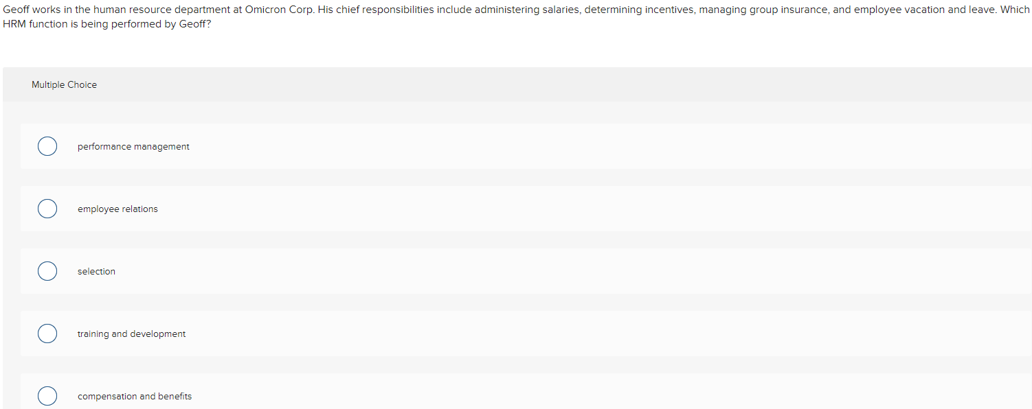Click the compensation and benefits option text
The height and width of the screenshot is (409, 1032).
tap(135, 396)
